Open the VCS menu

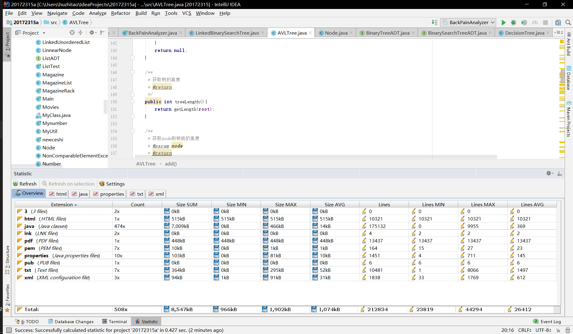(187, 13)
